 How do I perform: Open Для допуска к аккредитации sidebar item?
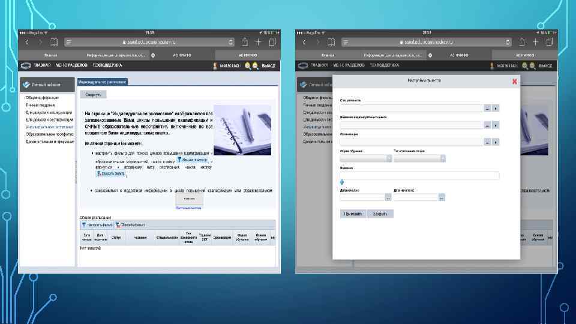pos(49,112)
